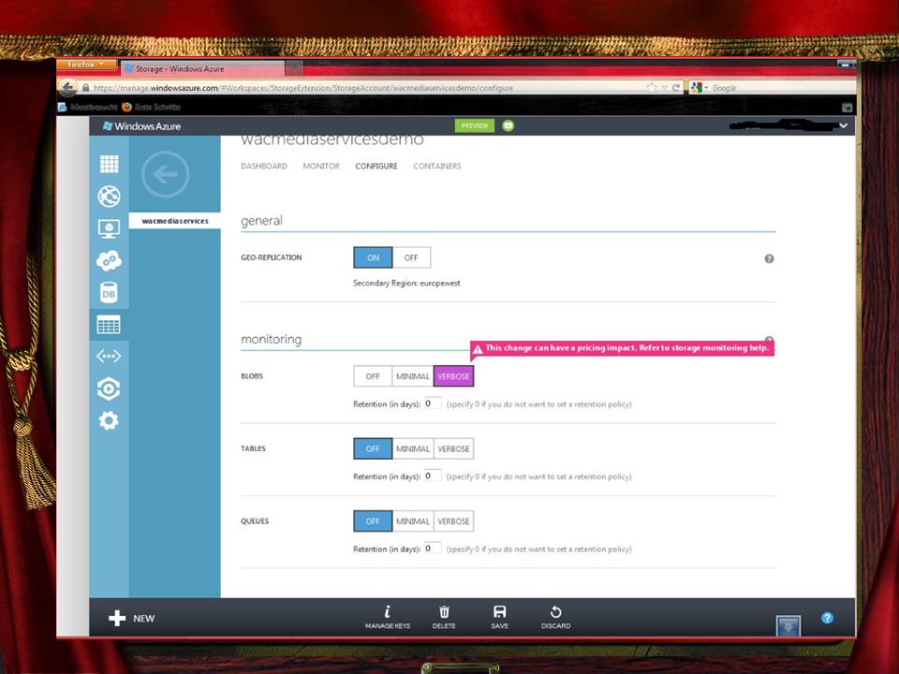Turn geo-replication ON
This screenshot has width=899, height=674.
[374, 258]
